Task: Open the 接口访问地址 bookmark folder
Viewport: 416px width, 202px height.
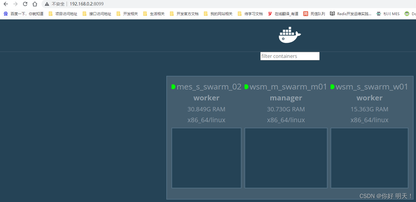Action: (x=97, y=14)
